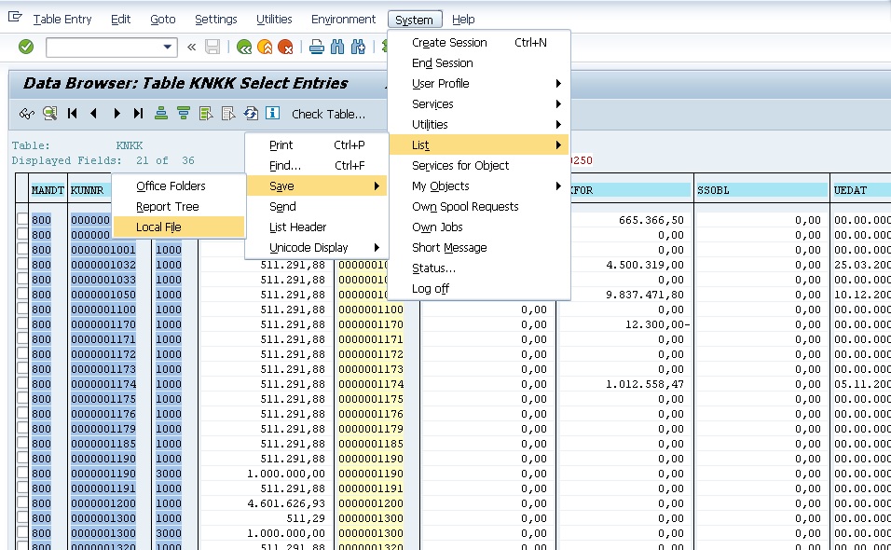Expand Utilities submenu in System menu
The image size is (891, 550).
point(480,124)
